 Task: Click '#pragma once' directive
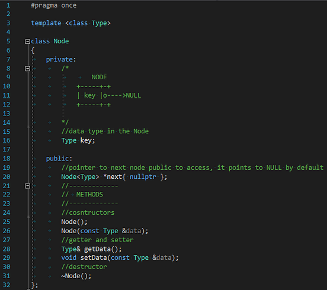(x=53, y=5)
